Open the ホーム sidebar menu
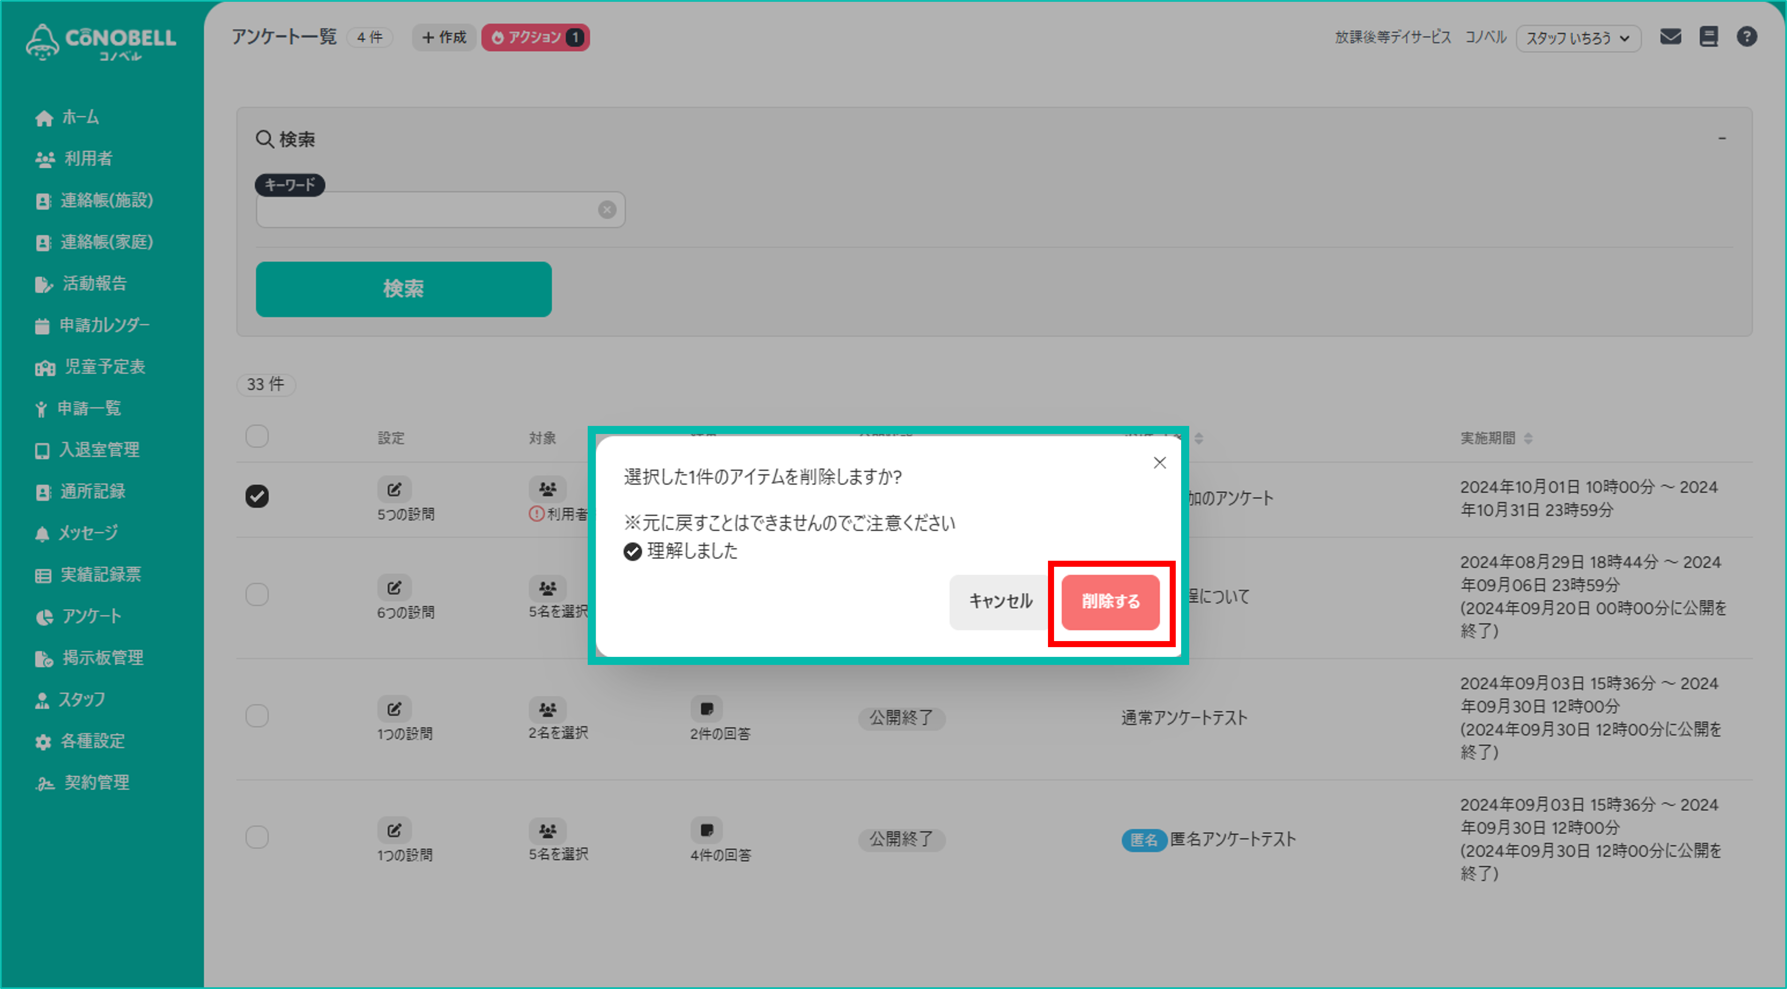 coord(67,118)
